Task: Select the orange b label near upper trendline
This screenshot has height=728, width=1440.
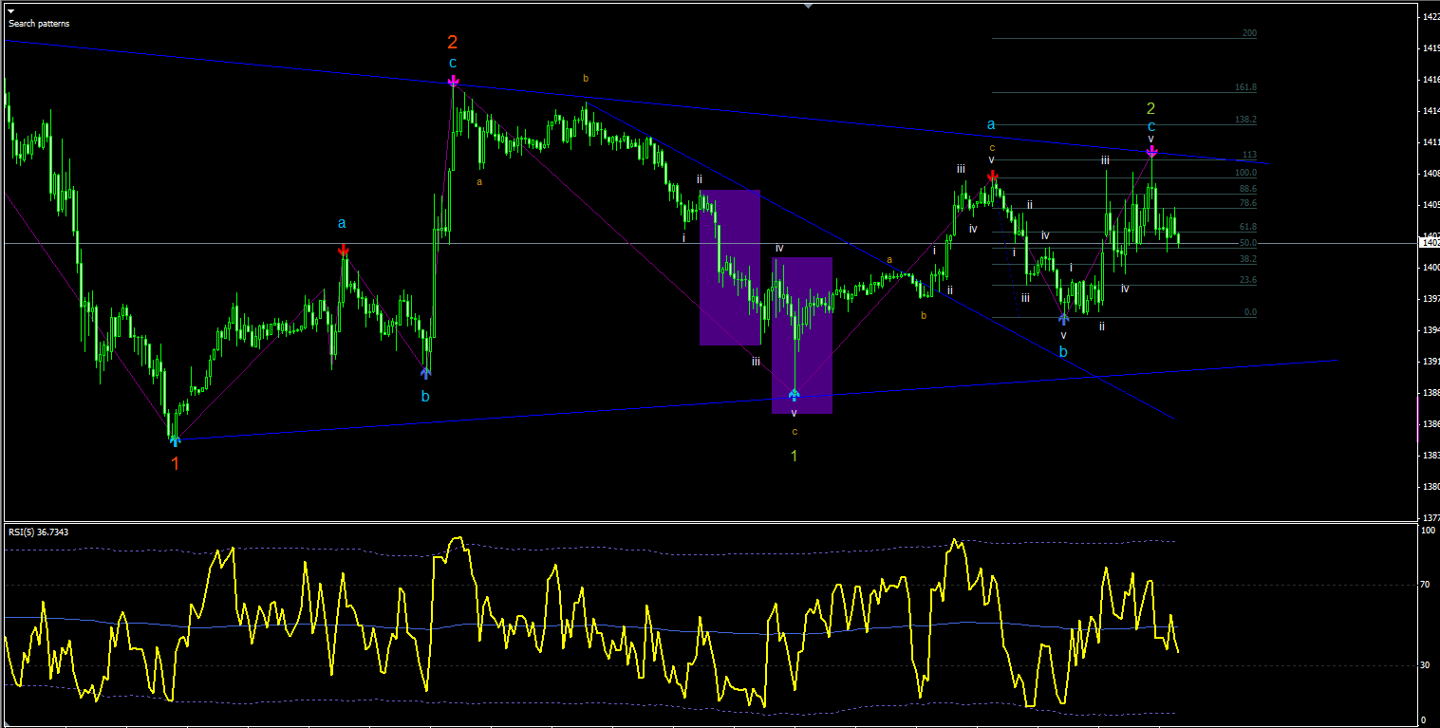Action: point(586,78)
